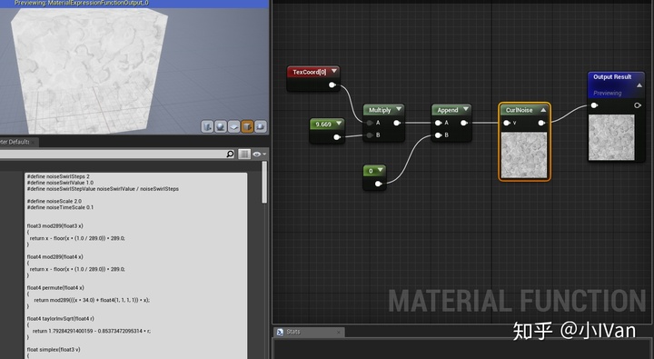Open the property matrix grid button

click(244, 155)
